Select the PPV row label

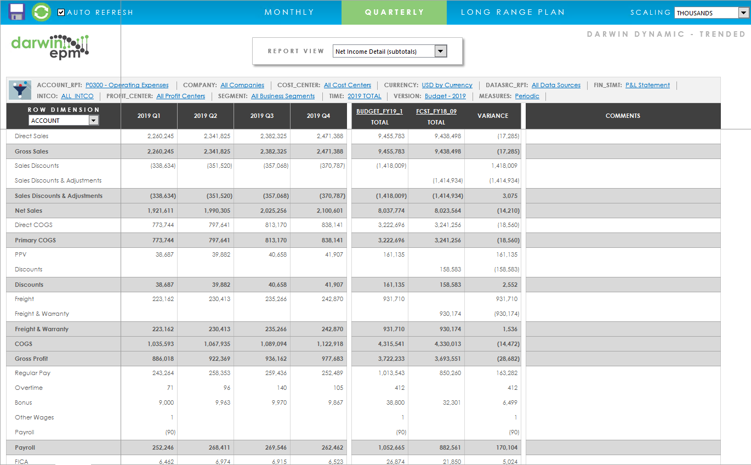coord(20,254)
